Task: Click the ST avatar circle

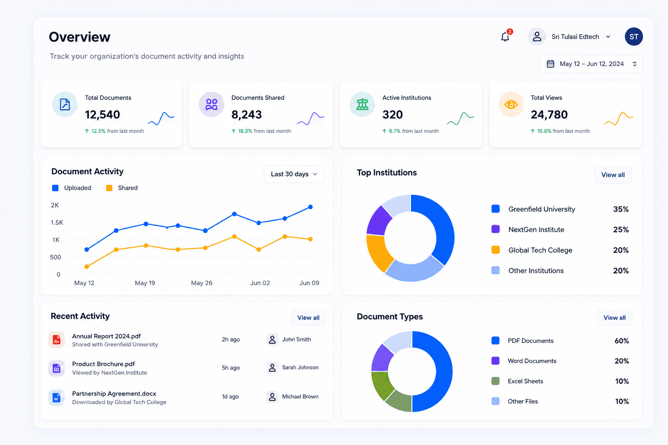Action: 634,37
